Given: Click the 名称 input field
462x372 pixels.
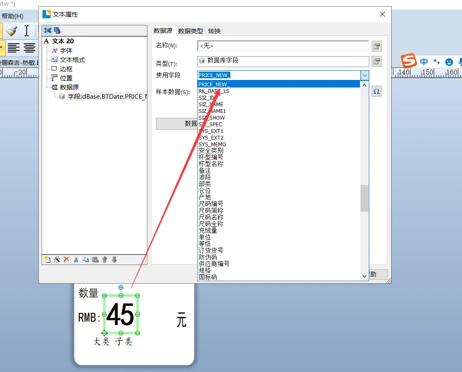Looking at the screenshot, I should pyautogui.click(x=283, y=46).
